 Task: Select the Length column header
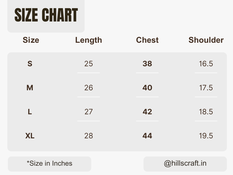[x=89, y=40]
